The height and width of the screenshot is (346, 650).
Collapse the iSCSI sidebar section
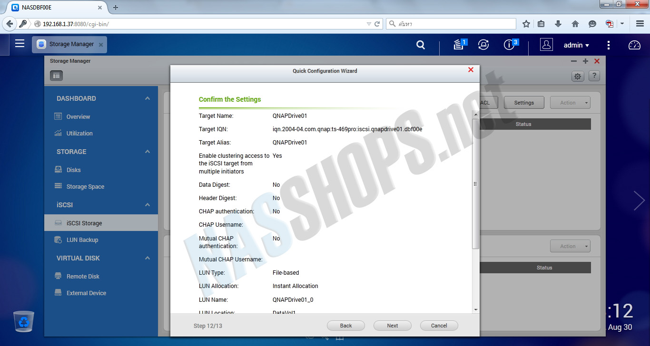point(148,205)
